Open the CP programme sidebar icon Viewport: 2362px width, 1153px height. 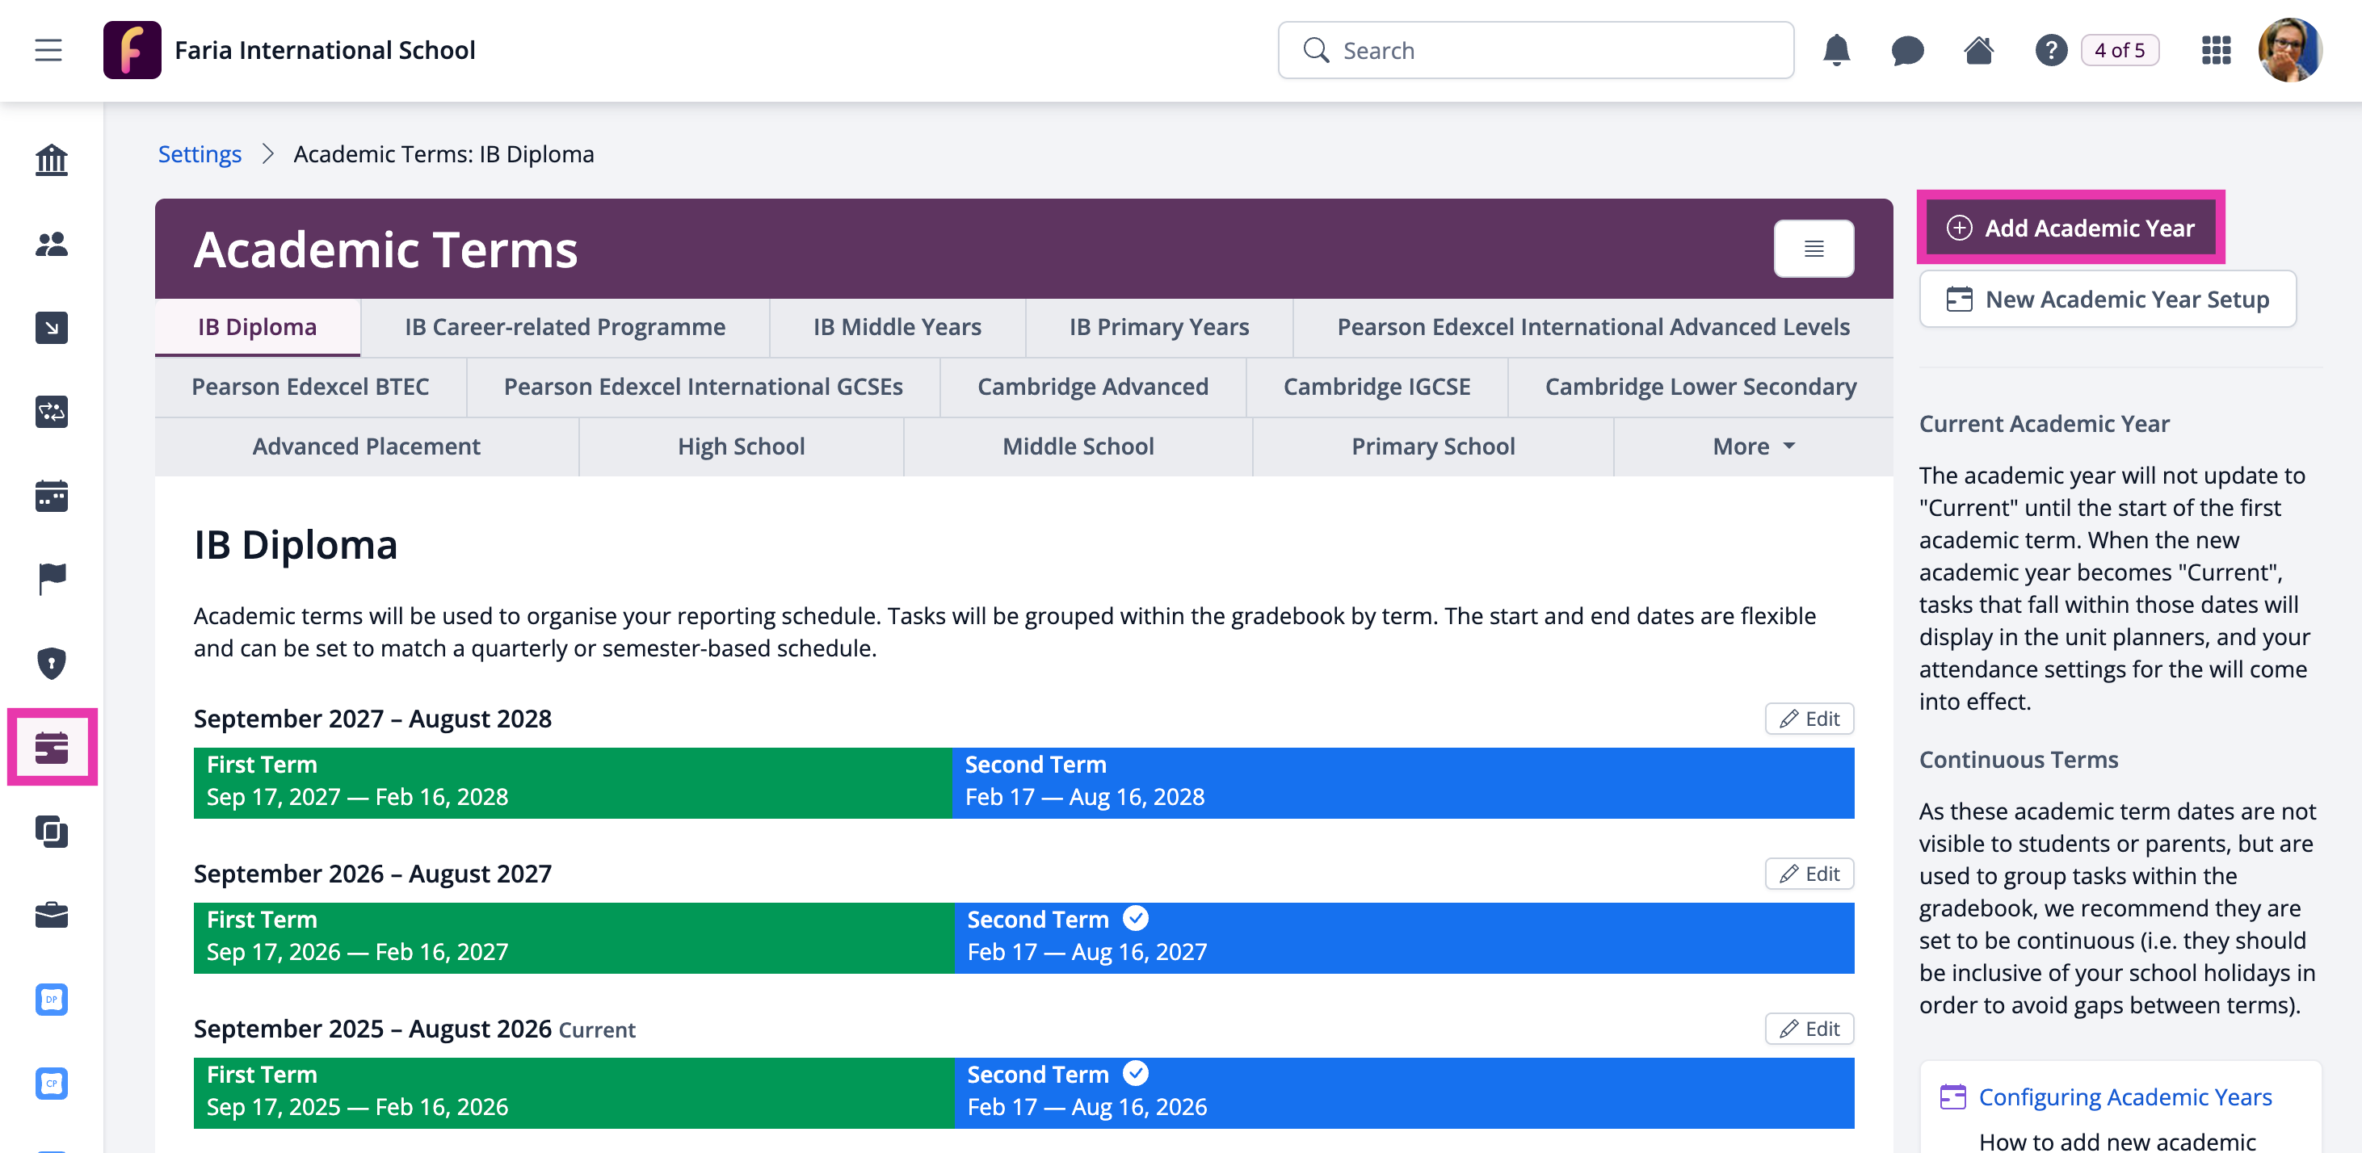point(52,1084)
